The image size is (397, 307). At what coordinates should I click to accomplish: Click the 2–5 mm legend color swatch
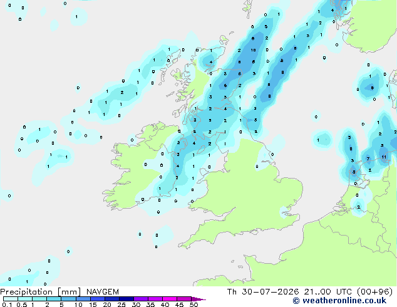[x=54, y=299]
